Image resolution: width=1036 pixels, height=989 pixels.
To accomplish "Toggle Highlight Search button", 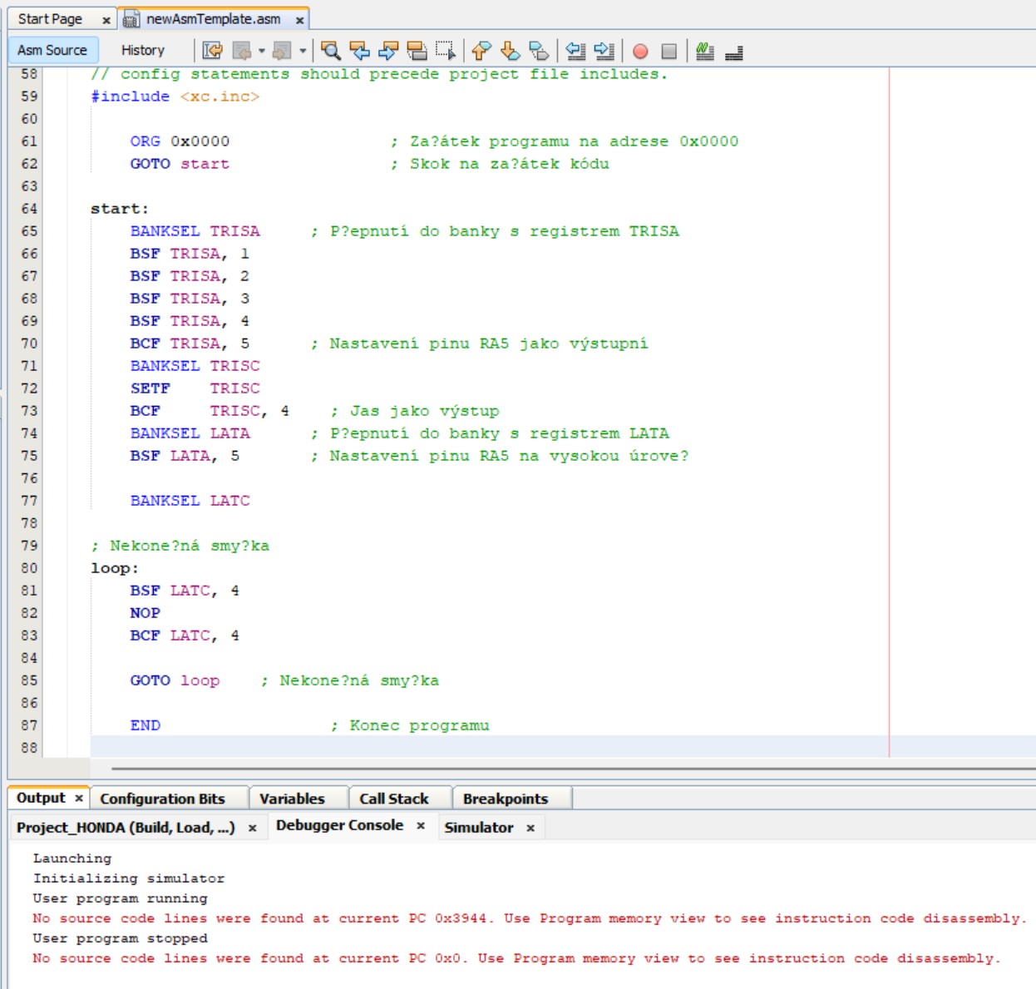I will click(417, 51).
